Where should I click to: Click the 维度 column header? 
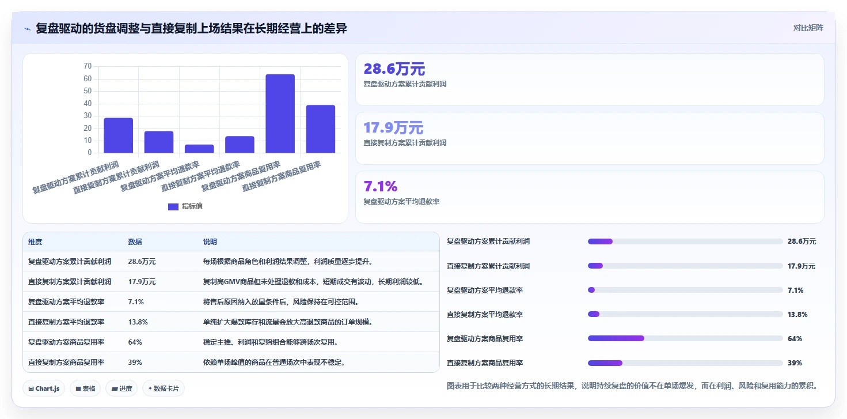tap(35, 242)
